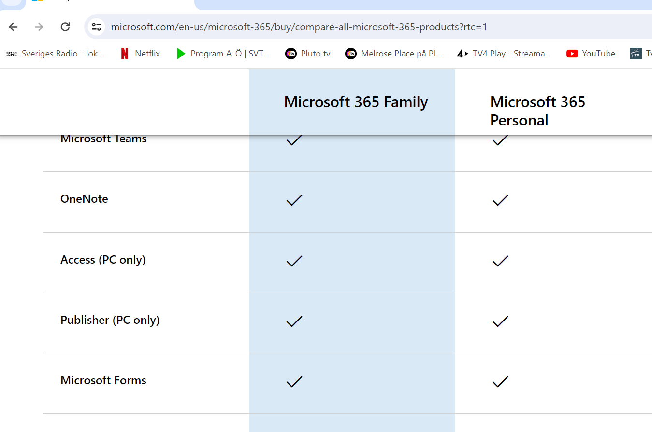Image resolution: width=652 pixels, height=432 pixels.
Task: Click Publisher checkmark under Microsoft 365 Family
Action: pyautogui.click(x=294, y=321)
